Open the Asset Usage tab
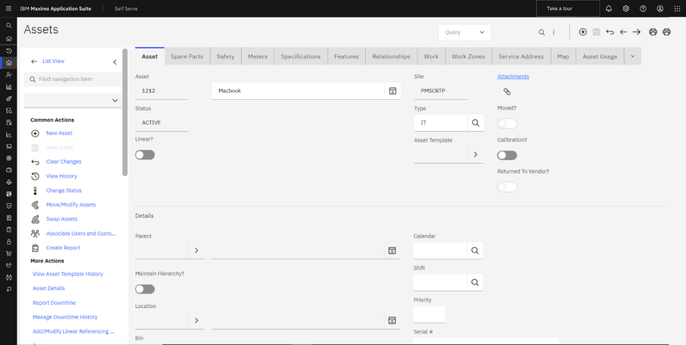Viewport: 686px width, 345px height. click(x=600, y=56)
